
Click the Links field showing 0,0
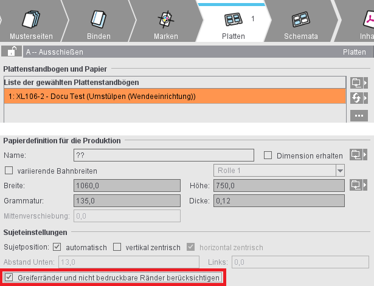pos(300,262)
